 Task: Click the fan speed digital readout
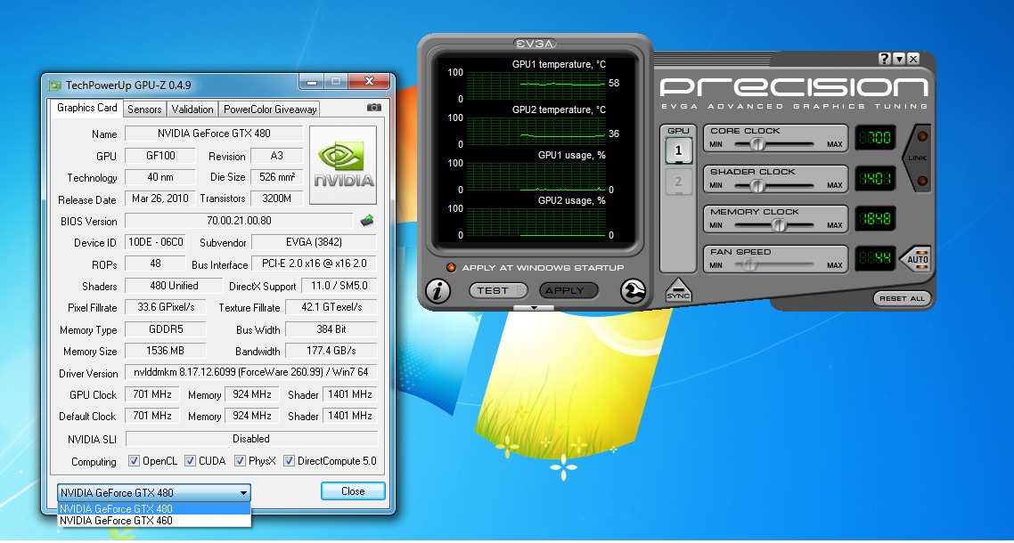[876, 258]
